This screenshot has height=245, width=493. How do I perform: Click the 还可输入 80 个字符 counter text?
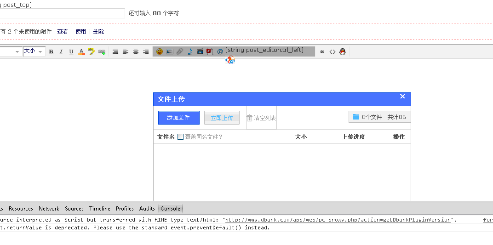(154, 13)
